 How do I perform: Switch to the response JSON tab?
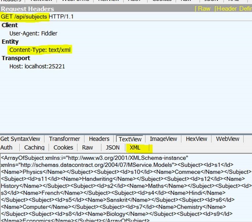(x=112, y=147)
